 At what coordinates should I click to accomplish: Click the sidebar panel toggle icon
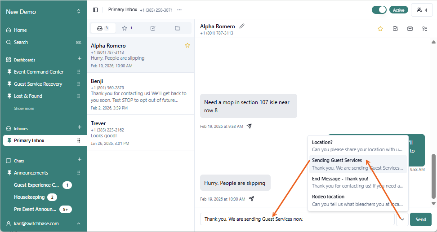pos(95,10)
